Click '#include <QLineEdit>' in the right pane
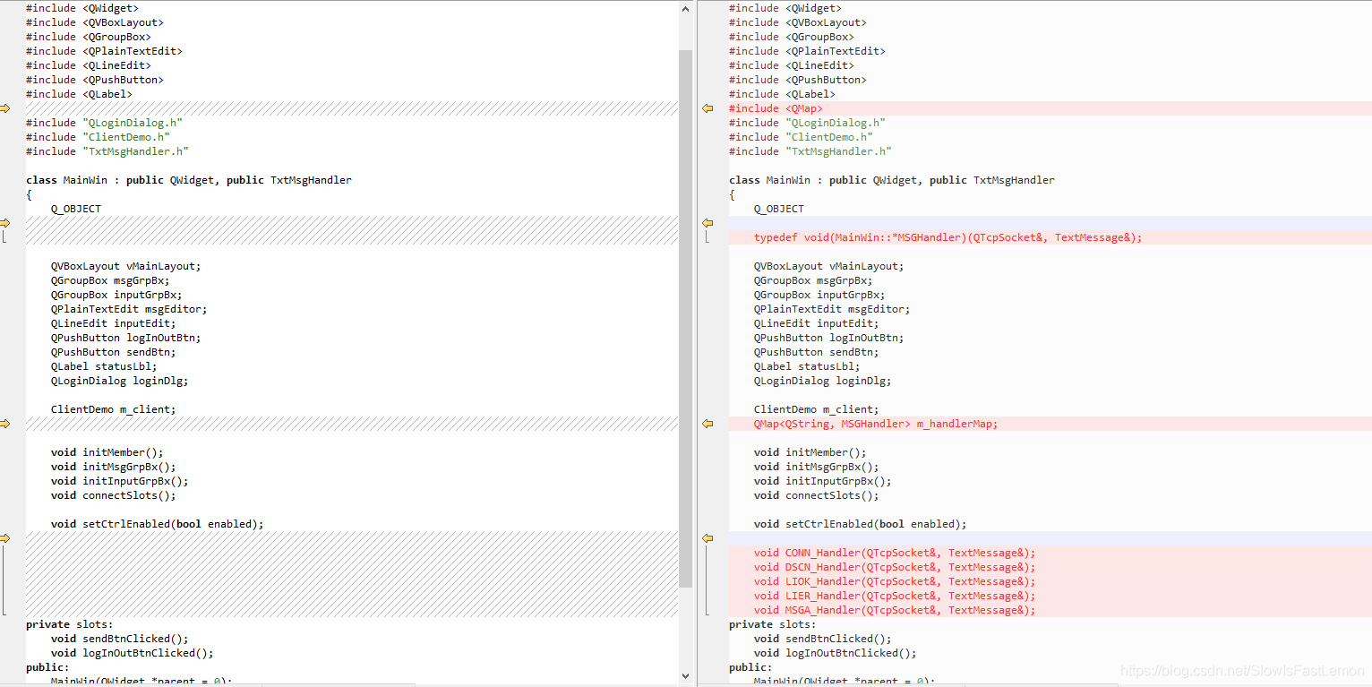The width and height of the screenshot is (1372, 687). point(792,65)
